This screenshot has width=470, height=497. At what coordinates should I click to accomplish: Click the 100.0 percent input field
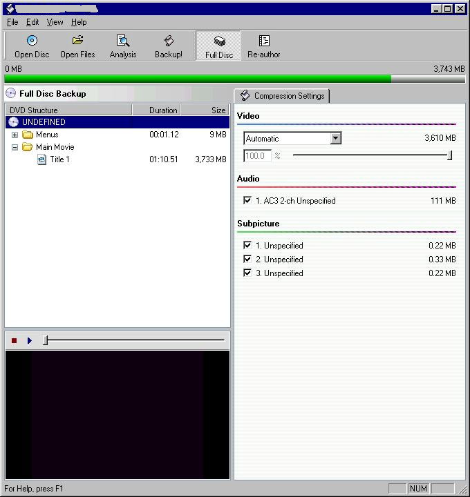[257, 155]
